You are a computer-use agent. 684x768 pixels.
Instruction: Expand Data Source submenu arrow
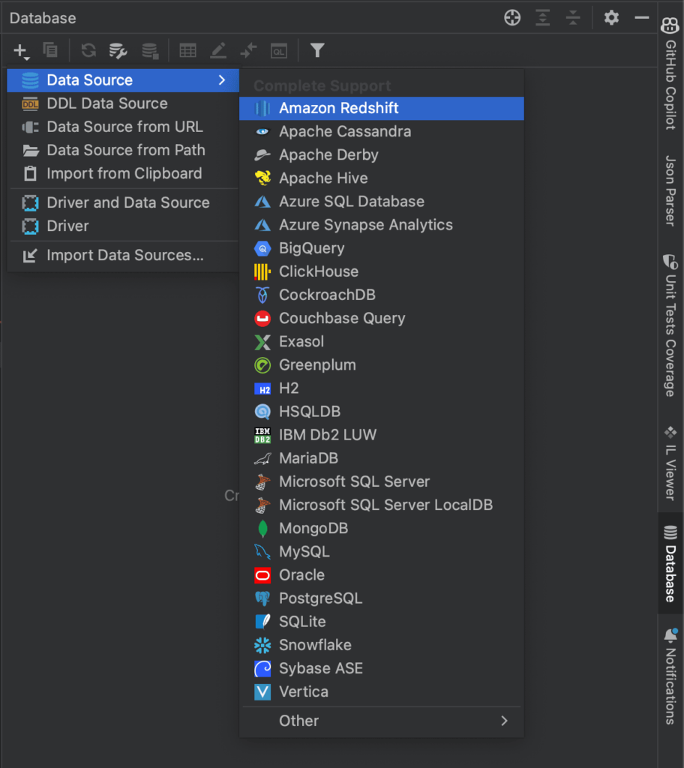point(222,79)
